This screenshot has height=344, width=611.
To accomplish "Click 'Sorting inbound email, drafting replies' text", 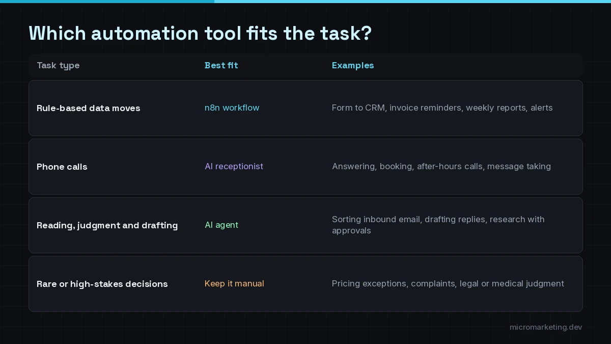I will [438, 225].
